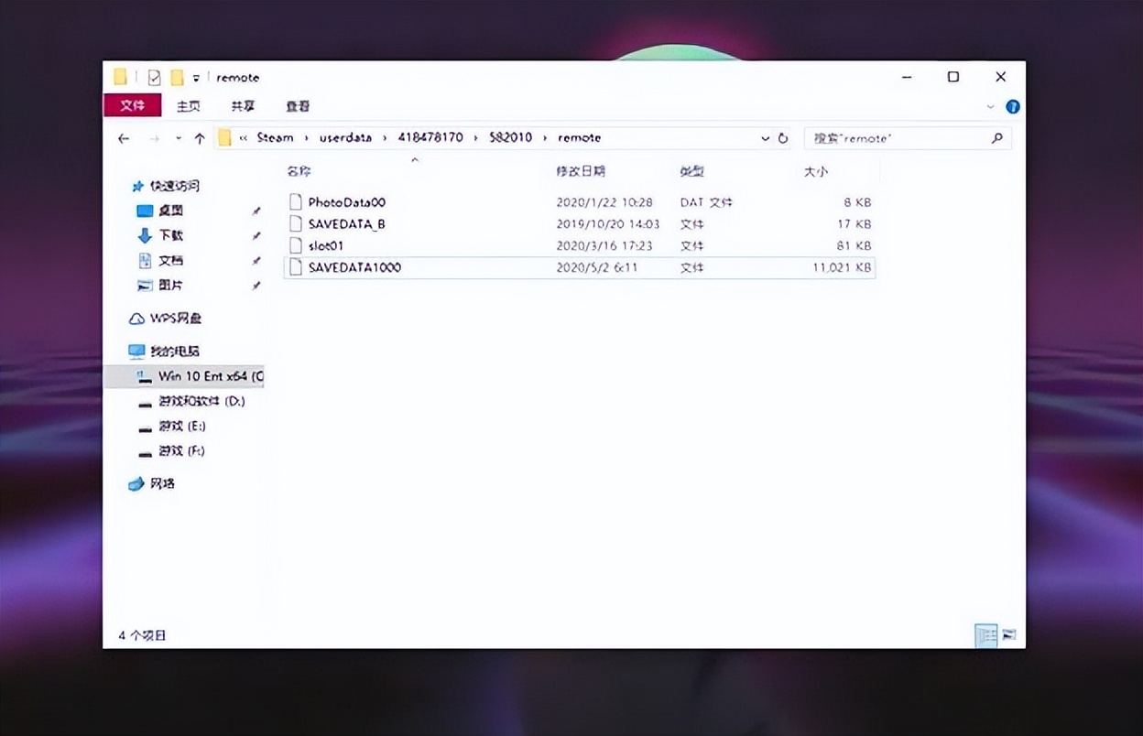Expand the ribbon with the chevron
1143x736 pixels.
990,106
